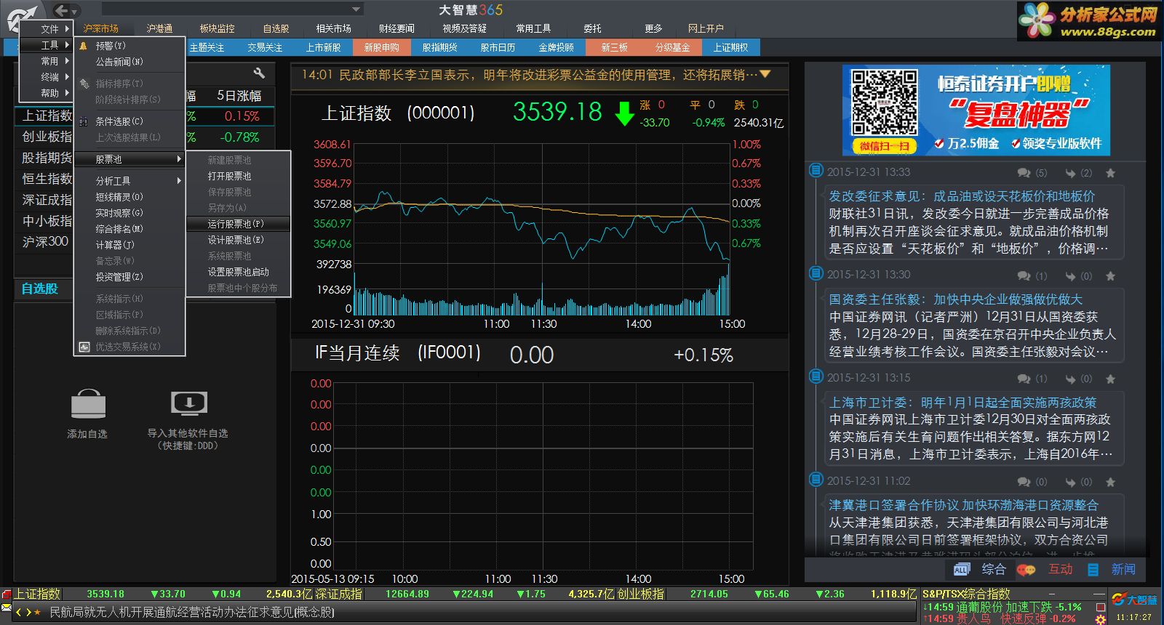Open 计算器(J) from the tools menu
The width and height of the screenshot is (1164, 625).
point(129,245)
